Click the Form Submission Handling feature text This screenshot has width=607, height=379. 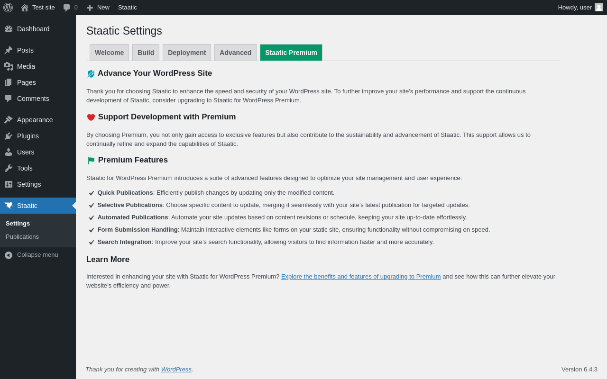coord(294,230)
